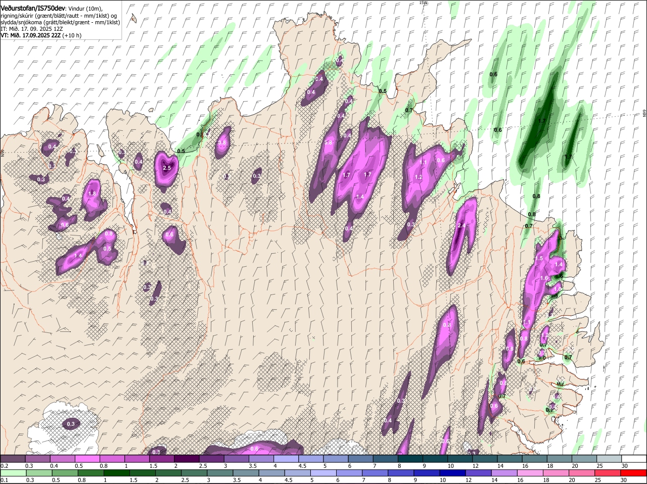Screen dimensions: 647x484
Task: Click the 0.2 label in the snow legend
Action: pyautogui.click(x=4, y=466)
